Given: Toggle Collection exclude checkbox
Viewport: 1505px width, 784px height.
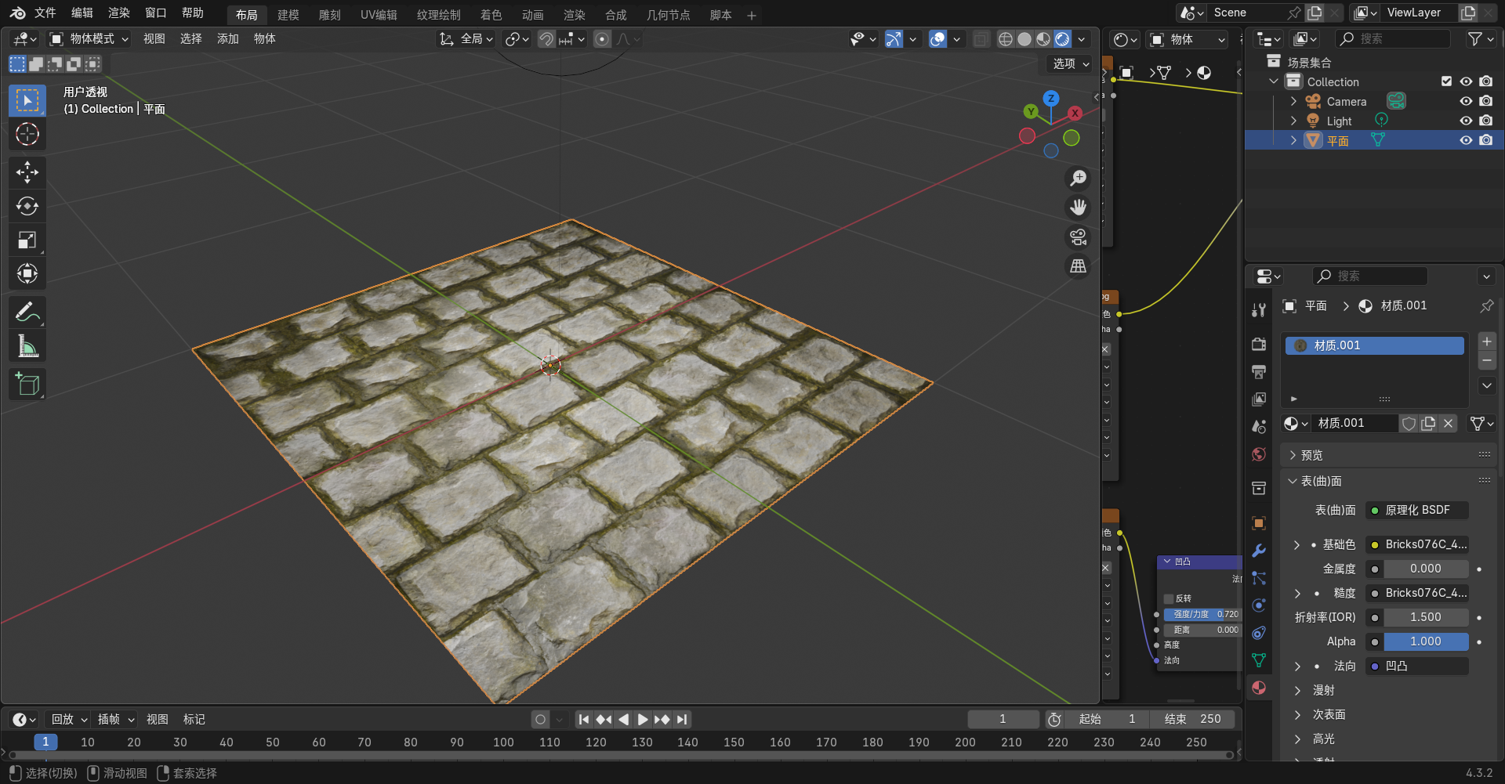Looking at the screenshot, I should coord(1446,81).
